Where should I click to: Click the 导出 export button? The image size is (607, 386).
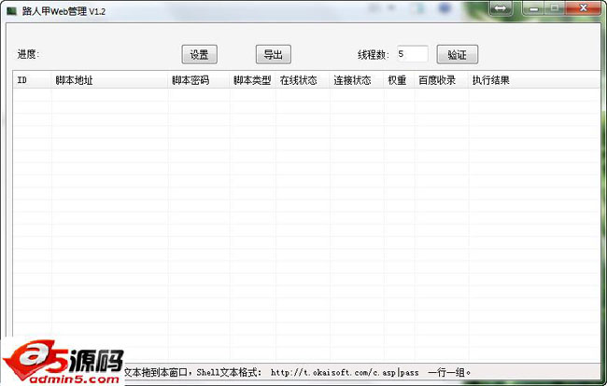pos(274,54)
